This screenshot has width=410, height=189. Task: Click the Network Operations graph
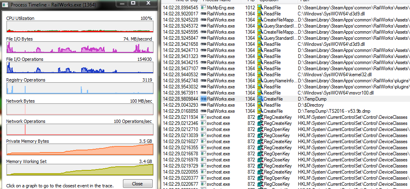[x=80, y=130]
